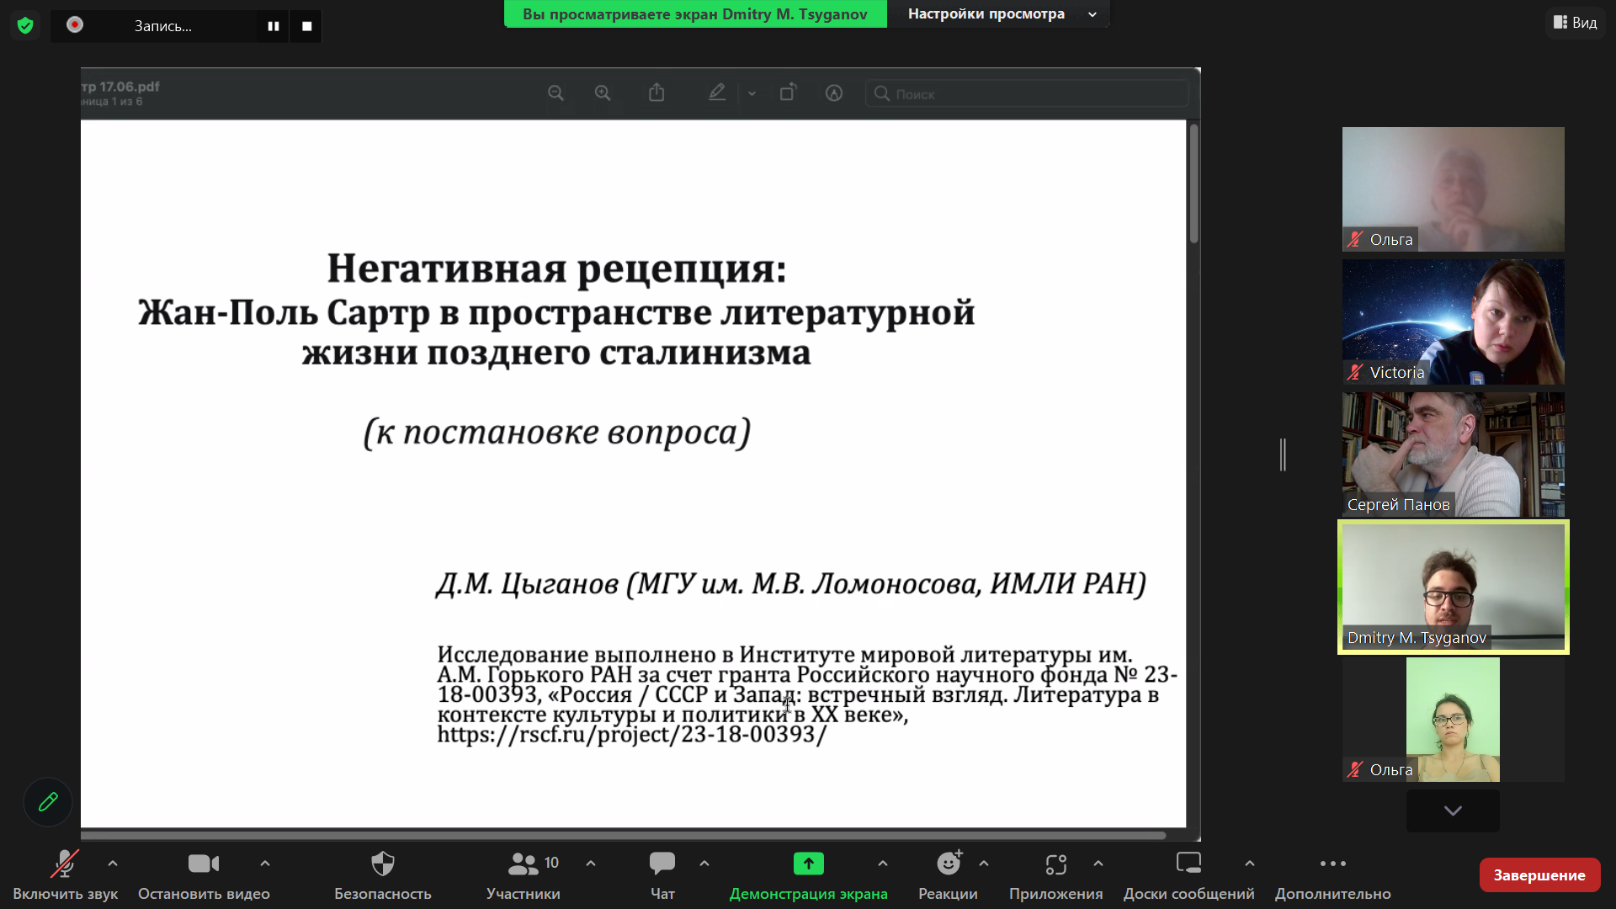Click the horizontal scrollbar under the shared screen
Image resolution: width=1616 pixels, height=909 pixels.
point(623,836)
